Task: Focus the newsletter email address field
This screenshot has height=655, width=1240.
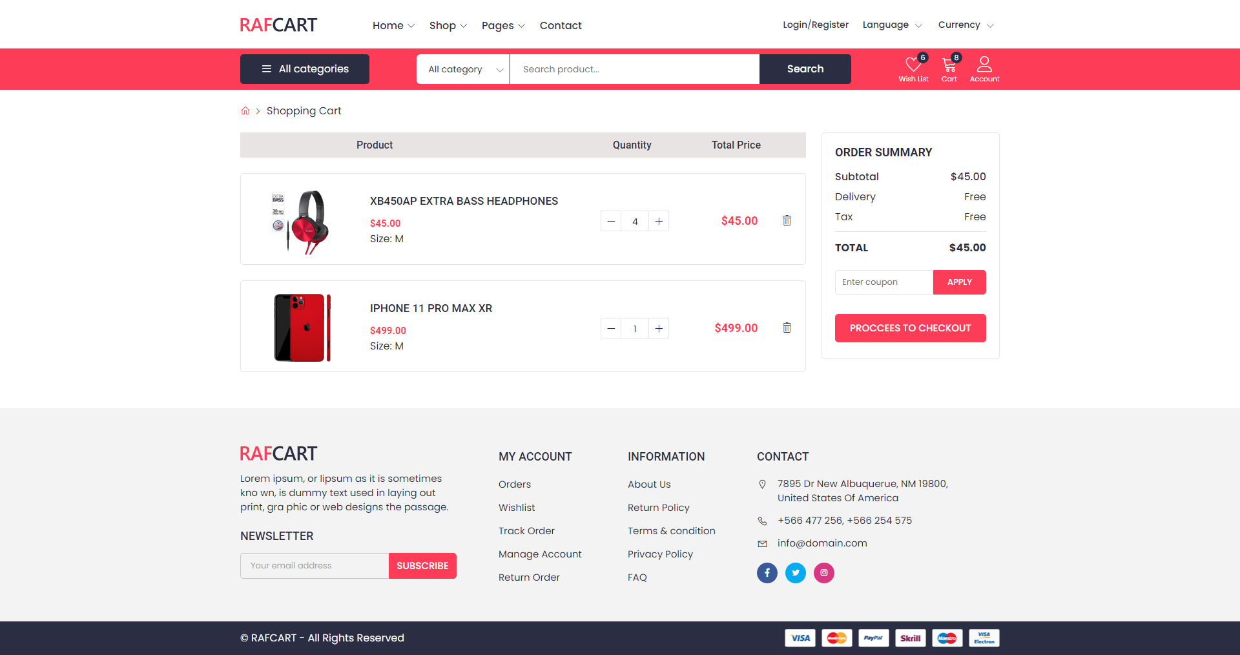Action: [x=315, y=566]
